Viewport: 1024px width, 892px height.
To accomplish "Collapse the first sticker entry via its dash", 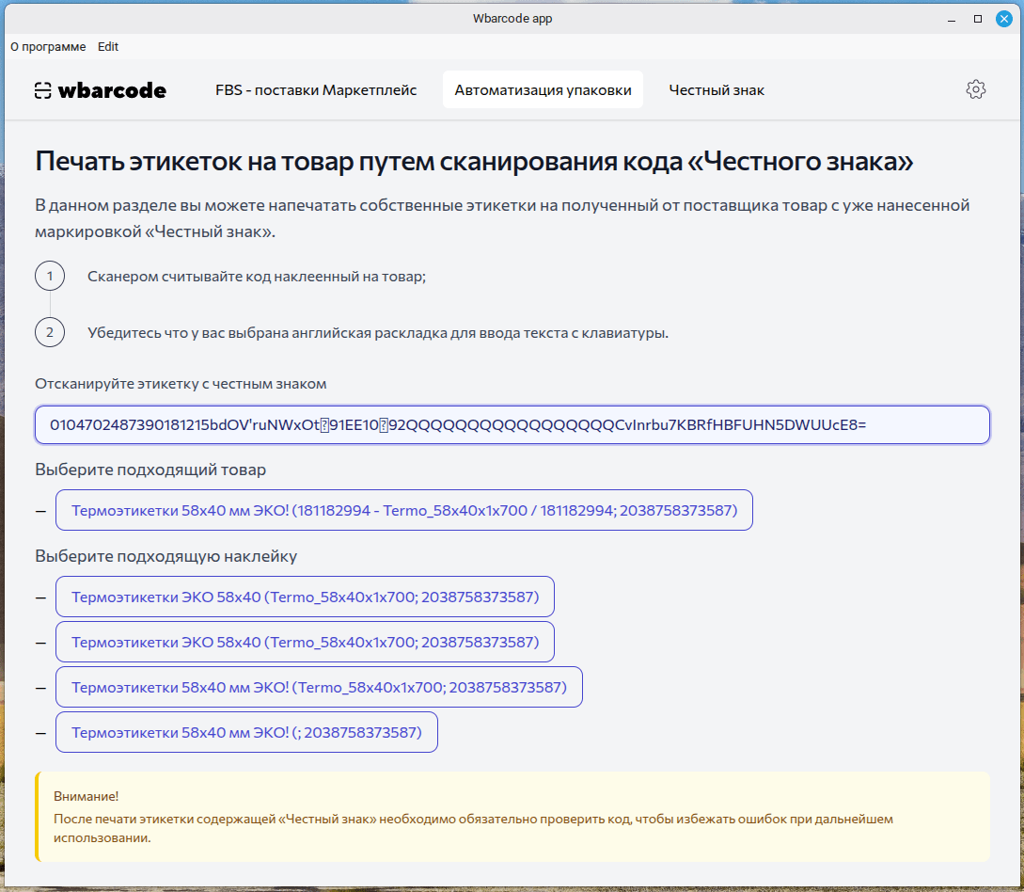I will [x=39, y=597].
